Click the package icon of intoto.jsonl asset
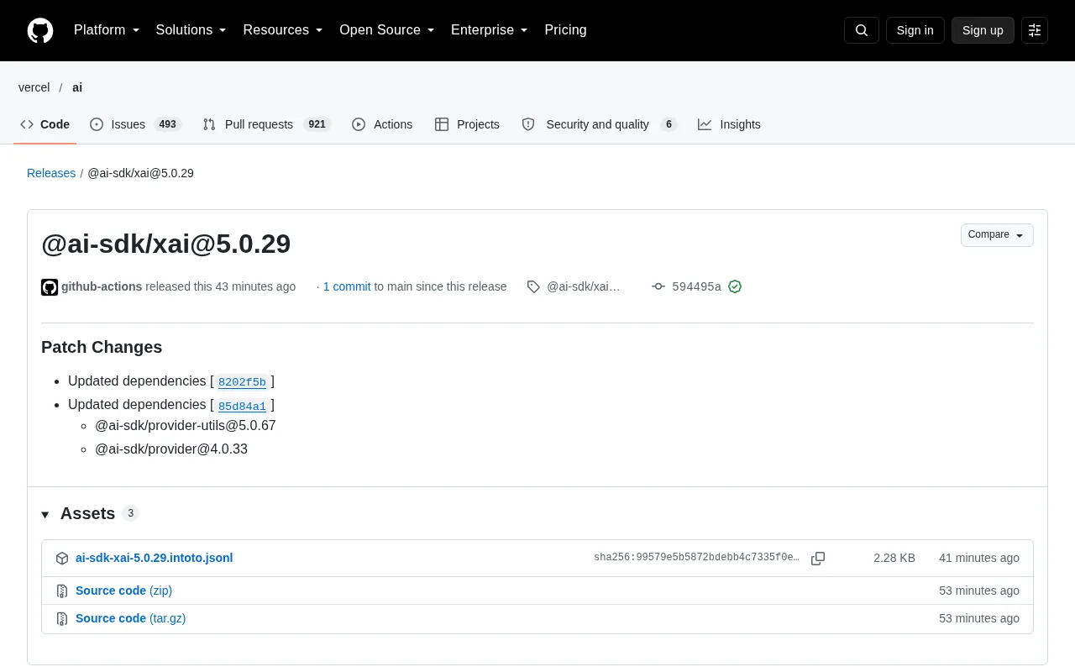 point(62,559)
